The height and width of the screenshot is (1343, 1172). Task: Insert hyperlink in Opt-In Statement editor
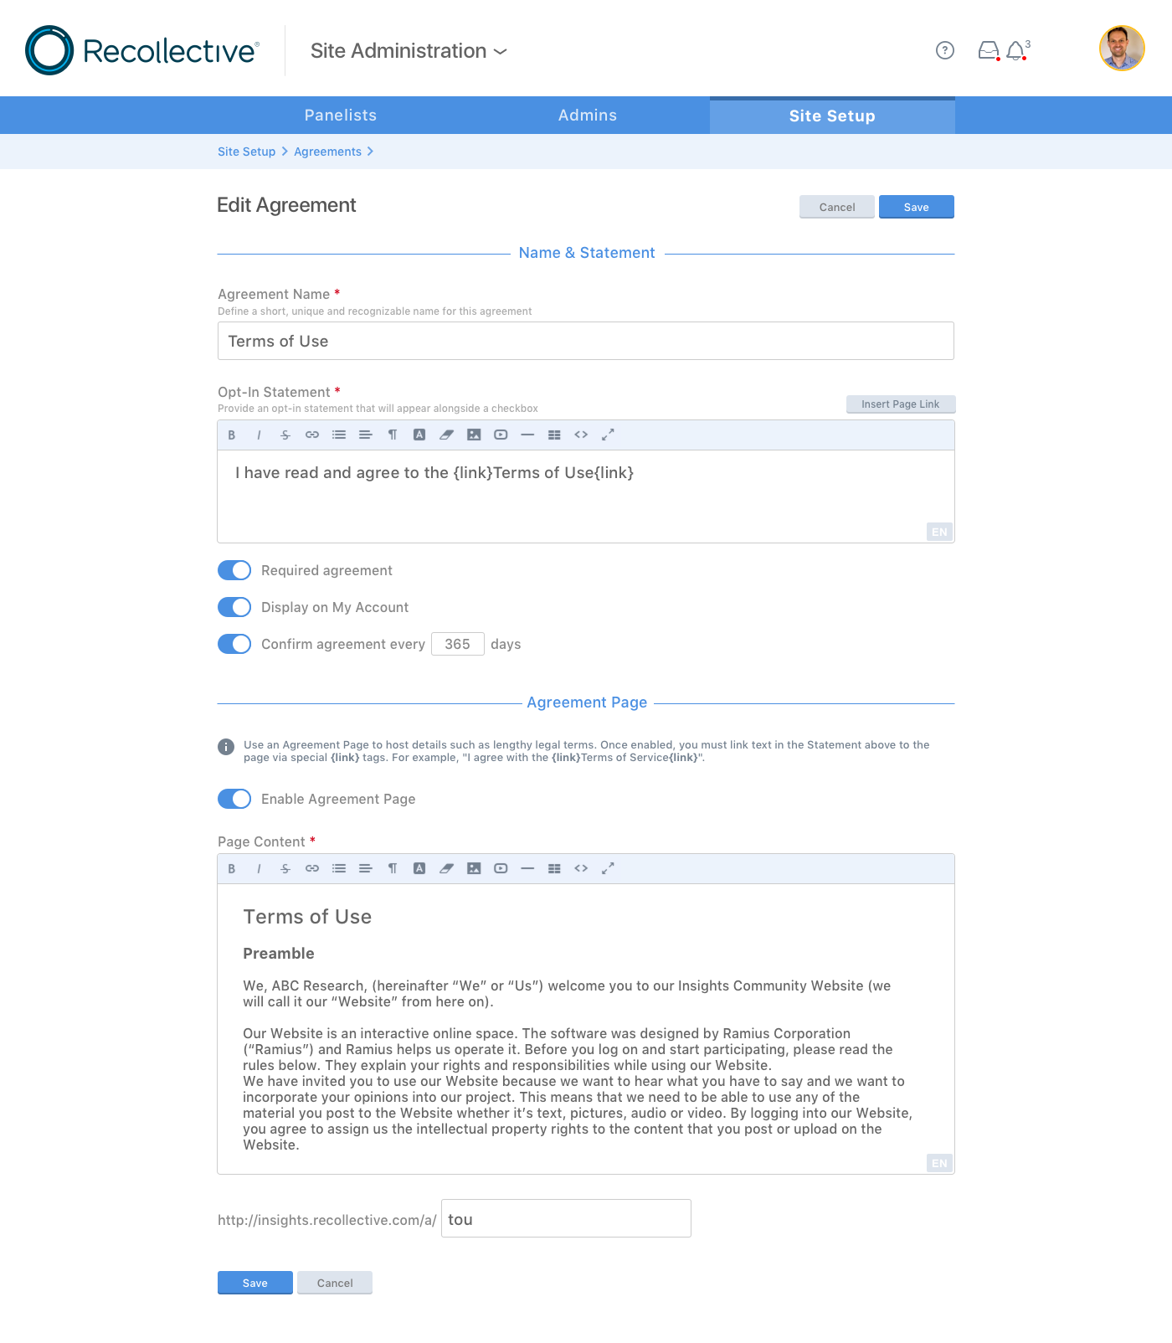tap(312, 435)
